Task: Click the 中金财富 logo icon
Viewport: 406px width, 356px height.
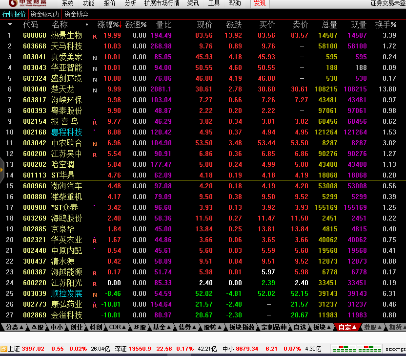Action: click(x=13, y=3)
